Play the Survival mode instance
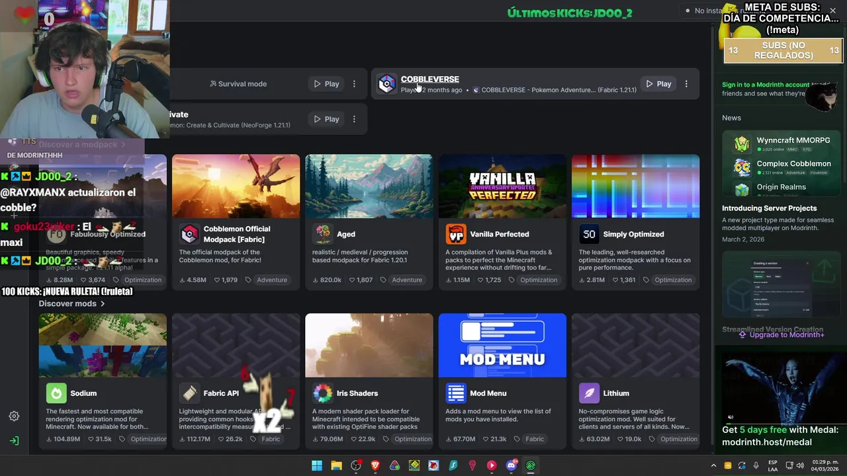 point(326,84)
